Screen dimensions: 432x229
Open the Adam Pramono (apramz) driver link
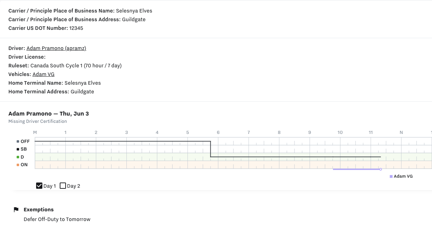click(56, 48)
